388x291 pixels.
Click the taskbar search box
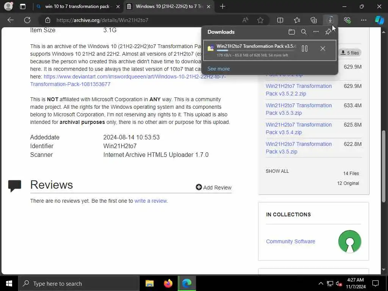(x=79, y=283)
